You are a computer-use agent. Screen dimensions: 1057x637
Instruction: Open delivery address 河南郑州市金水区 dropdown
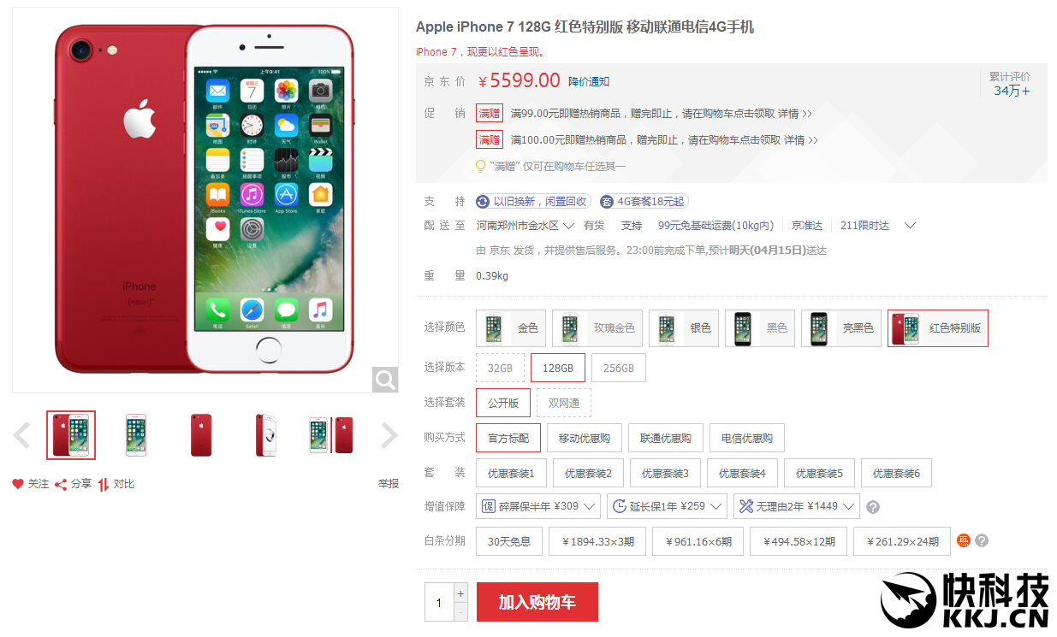[x=526, y=226]
